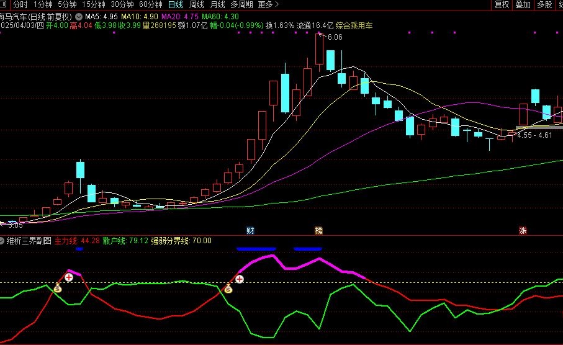The width and height of the screenshot is (563, 345).
Task: Click the 叠加 overlay button
Action: click(523, 5)
